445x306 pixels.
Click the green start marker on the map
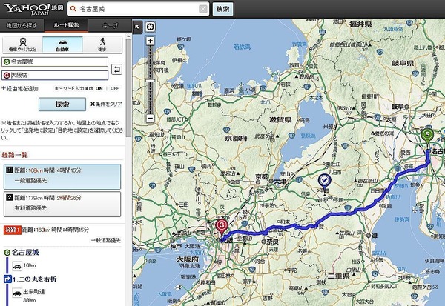pos(426,136)
